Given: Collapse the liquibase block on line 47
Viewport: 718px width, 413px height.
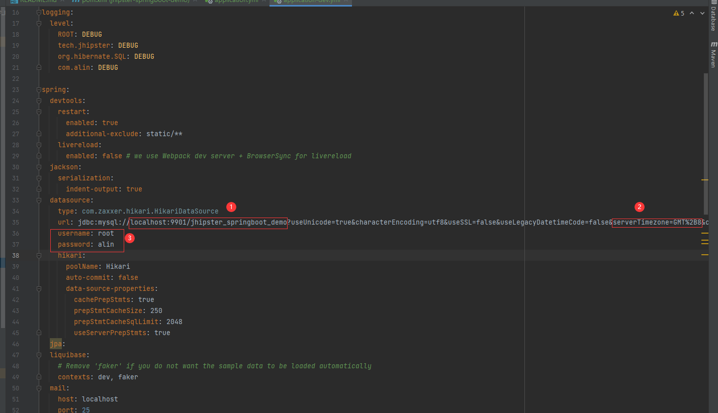Looking at the screenshot, I should coord(39,355).
